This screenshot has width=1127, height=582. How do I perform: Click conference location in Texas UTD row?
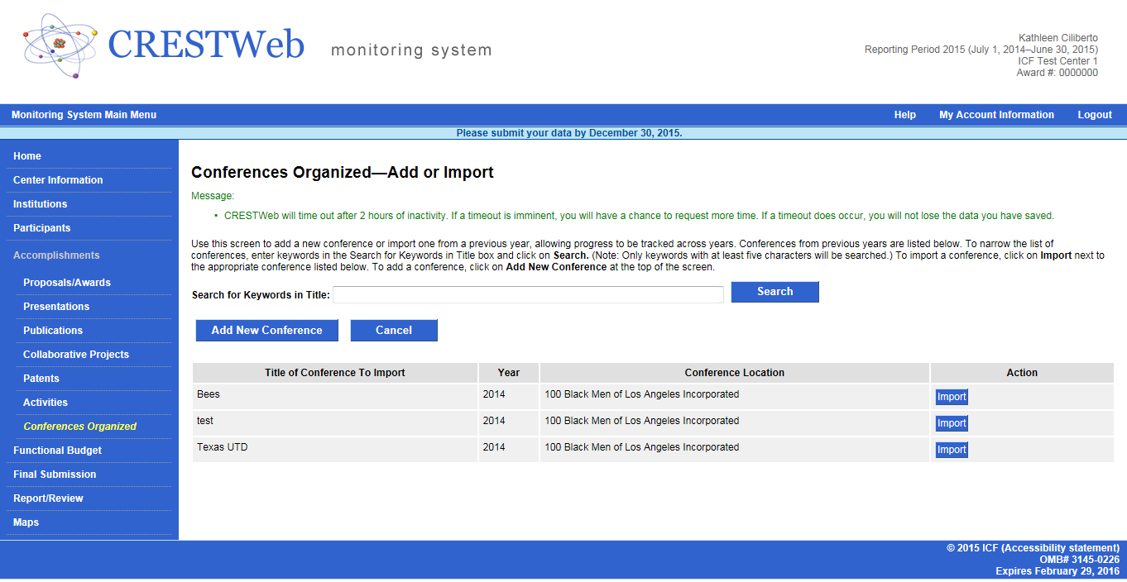pos(641,447)
